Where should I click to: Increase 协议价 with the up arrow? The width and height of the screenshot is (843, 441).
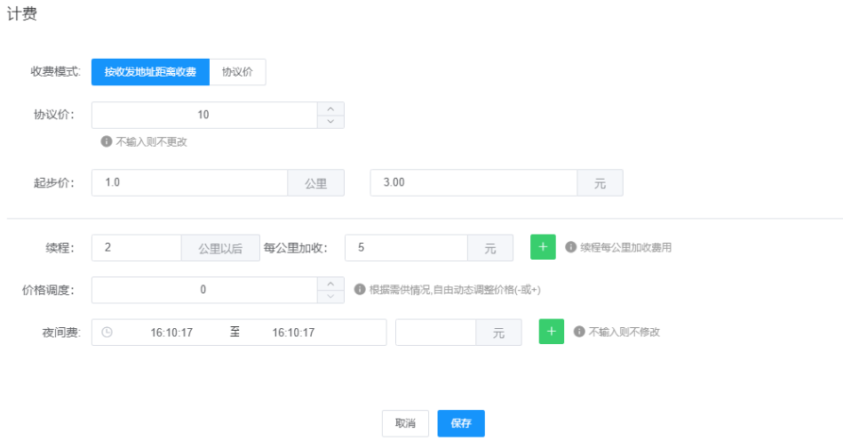tap(330, 108)
